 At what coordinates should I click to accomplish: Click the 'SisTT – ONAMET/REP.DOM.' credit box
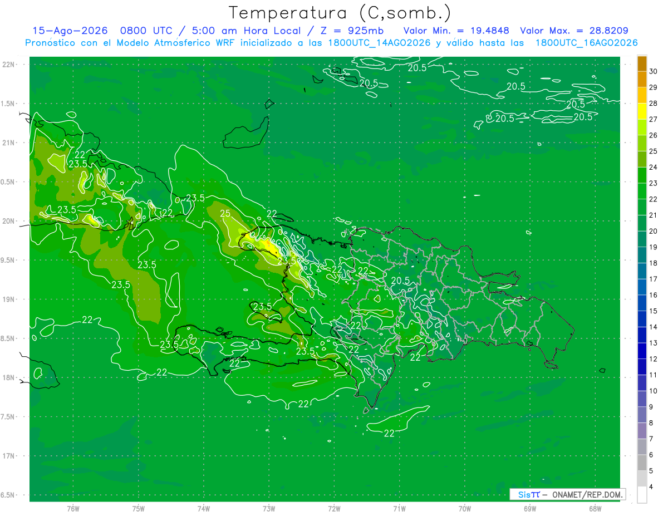point(567,494)
